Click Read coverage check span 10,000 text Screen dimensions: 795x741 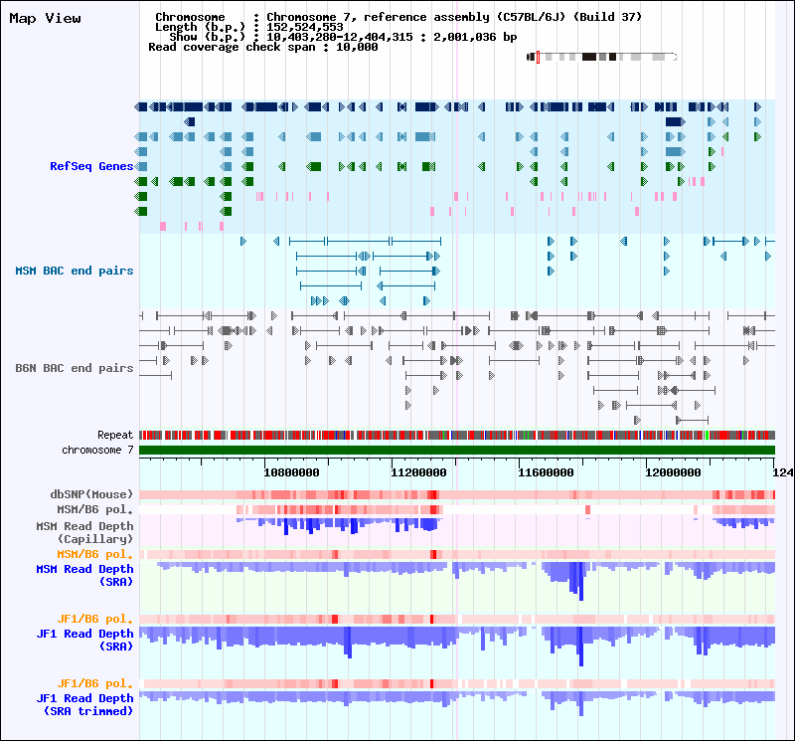pos(263,47)
